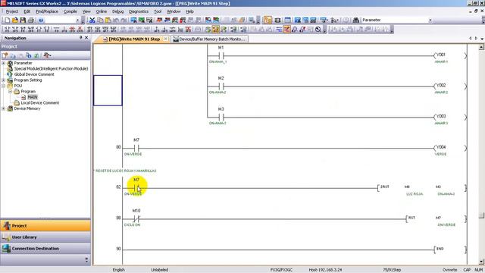Close the Write MAIN 91 Step tab

(x=165, y=39)
